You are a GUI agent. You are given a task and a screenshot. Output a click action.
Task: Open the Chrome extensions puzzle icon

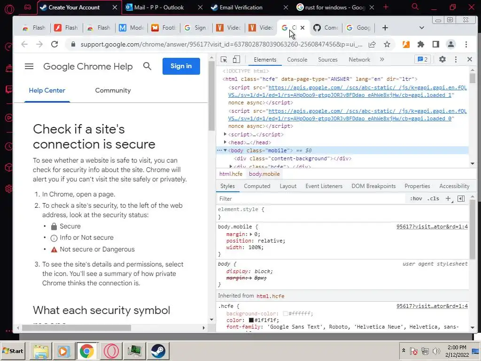(421, 44)
